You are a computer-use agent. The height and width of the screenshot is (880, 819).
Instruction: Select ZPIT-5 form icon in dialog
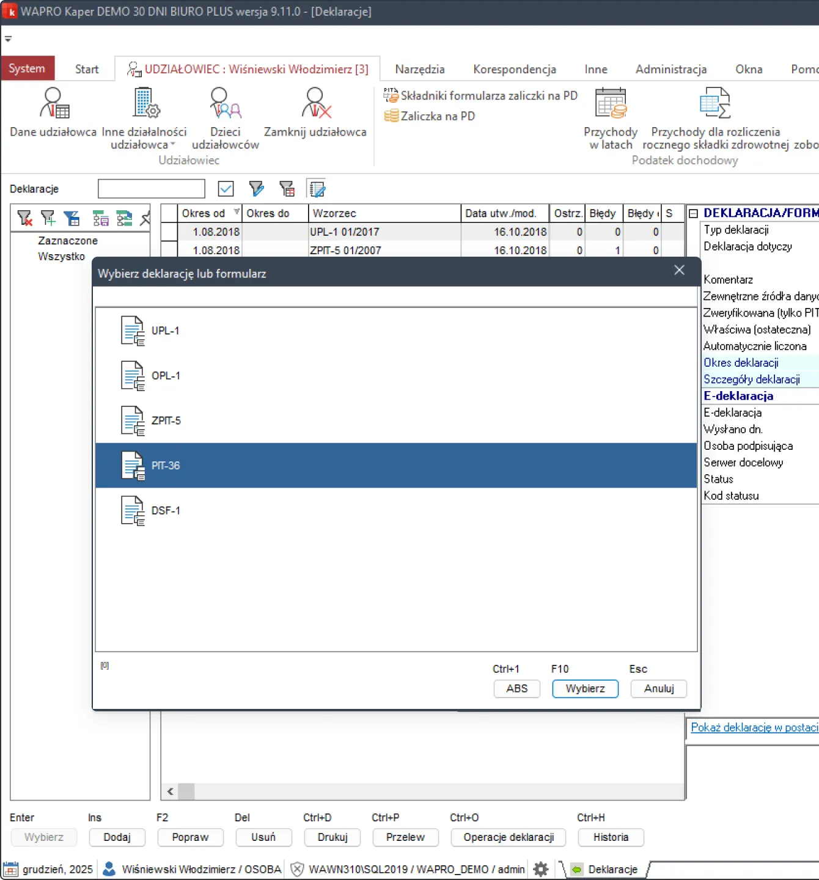133,420
